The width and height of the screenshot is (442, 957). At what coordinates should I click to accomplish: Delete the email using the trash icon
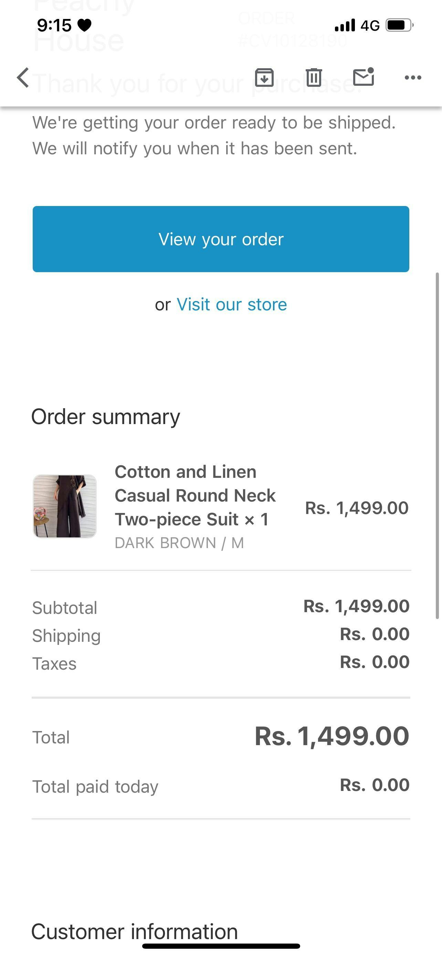[314, 78]
